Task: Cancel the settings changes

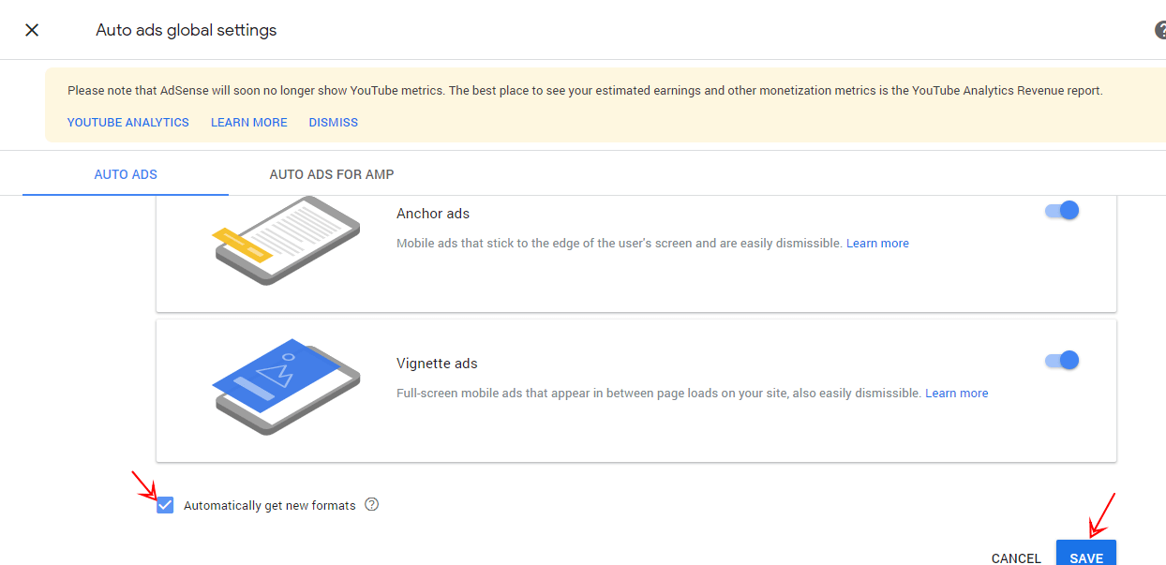Action: [x=1016, y=558]
